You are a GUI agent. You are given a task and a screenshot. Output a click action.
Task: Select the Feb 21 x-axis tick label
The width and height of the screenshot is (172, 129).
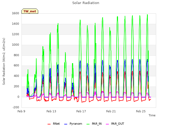click(x=111, y=111)
